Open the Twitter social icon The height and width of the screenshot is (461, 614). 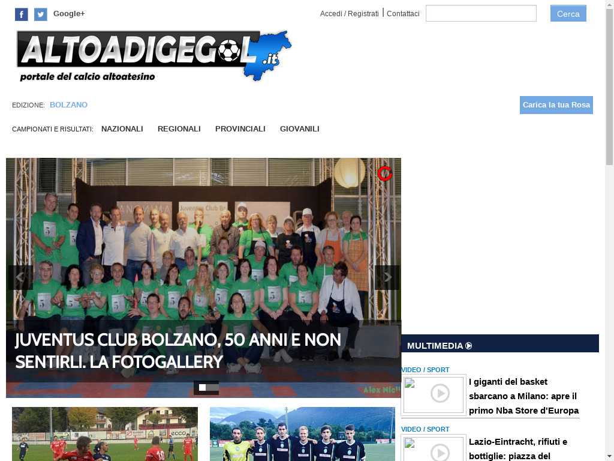[41, 14]
